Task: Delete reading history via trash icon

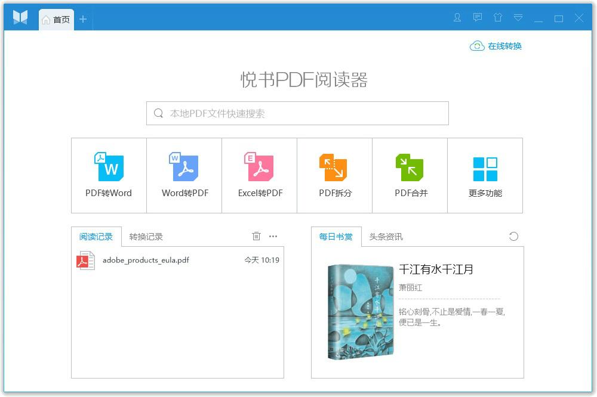Action: [x=256, y=236]
